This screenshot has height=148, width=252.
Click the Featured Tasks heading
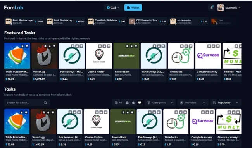pyautogui.click(x=20, y=33)
